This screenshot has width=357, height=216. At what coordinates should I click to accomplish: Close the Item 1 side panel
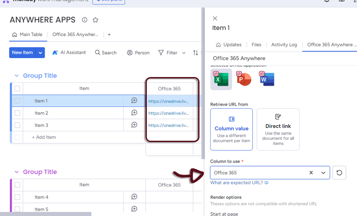coord(215,18)
